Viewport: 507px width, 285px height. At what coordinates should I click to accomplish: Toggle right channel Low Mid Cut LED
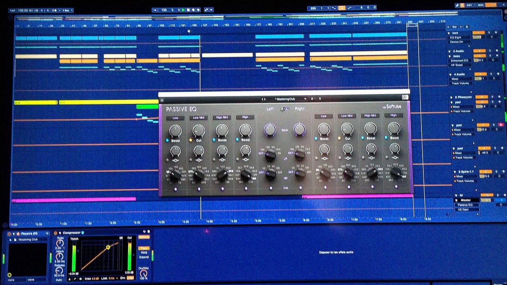point(339,139)
